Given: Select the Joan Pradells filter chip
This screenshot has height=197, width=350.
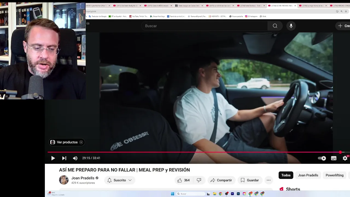Looking at the screenshot, I should [x=308, y=175].
